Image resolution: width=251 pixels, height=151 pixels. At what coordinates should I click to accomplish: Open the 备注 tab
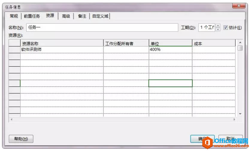tap(82, 16)
